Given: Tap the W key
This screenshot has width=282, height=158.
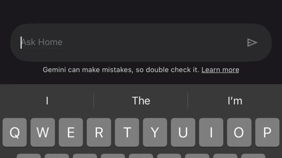Looking at the screenshot, I should [x=43, y=132].
